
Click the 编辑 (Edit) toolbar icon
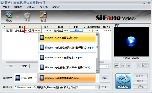click(x=27, y=15)
